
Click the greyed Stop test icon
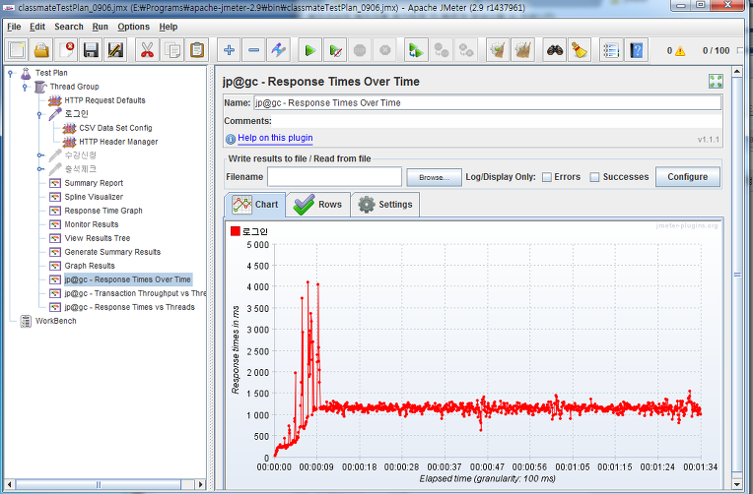(360, 50)
